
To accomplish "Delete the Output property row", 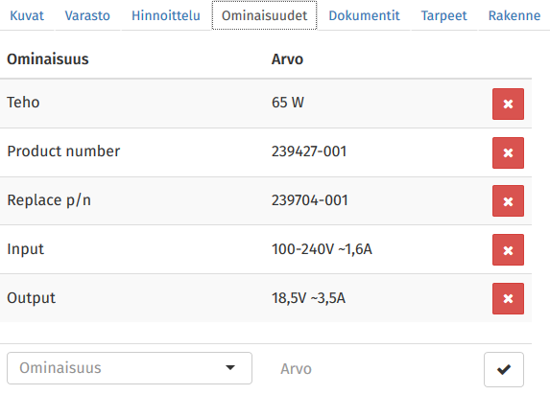I will [x=508, y=298].
